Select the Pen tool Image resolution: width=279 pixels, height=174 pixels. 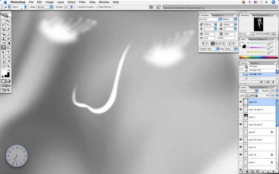tap(3, 57)
